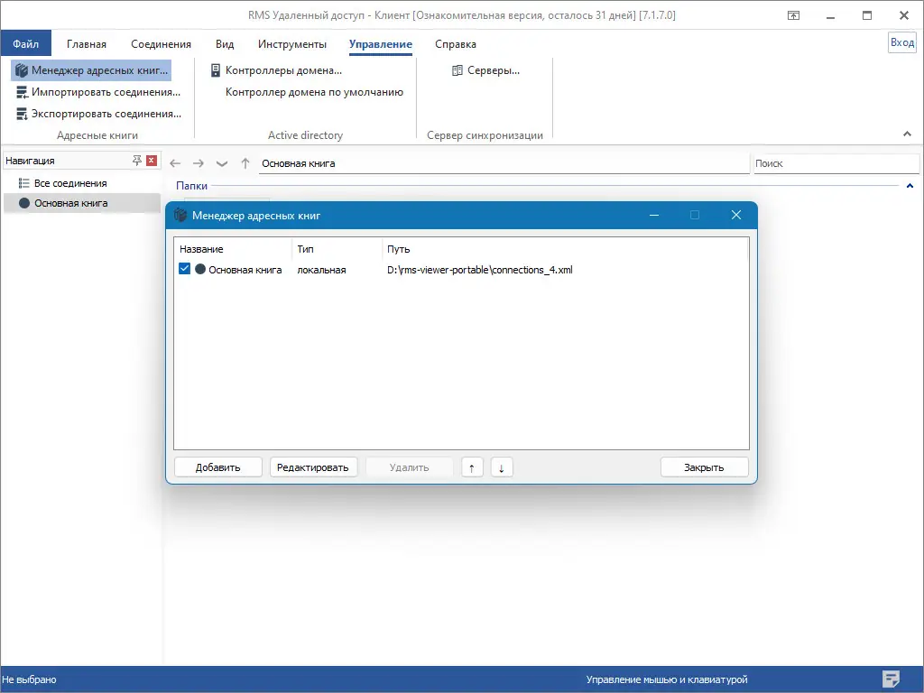Select the Основная книга row name in the dialog
Image resolution: width=924 pixels, height=693 pixels.
[x=245, y=270]
